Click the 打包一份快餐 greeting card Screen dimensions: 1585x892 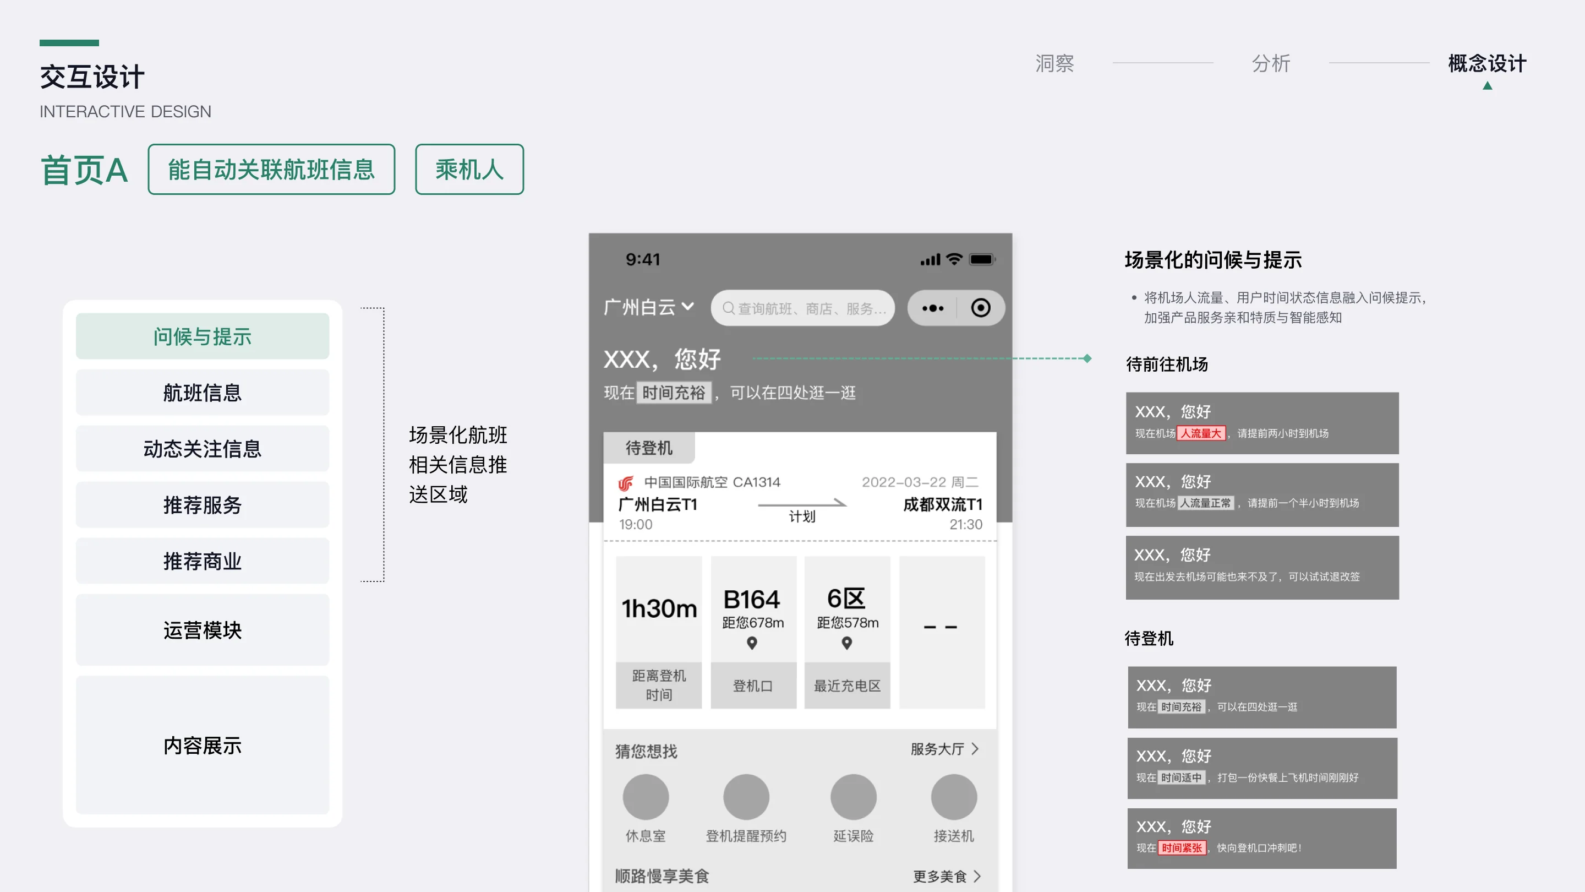(x=1262, y=768)
